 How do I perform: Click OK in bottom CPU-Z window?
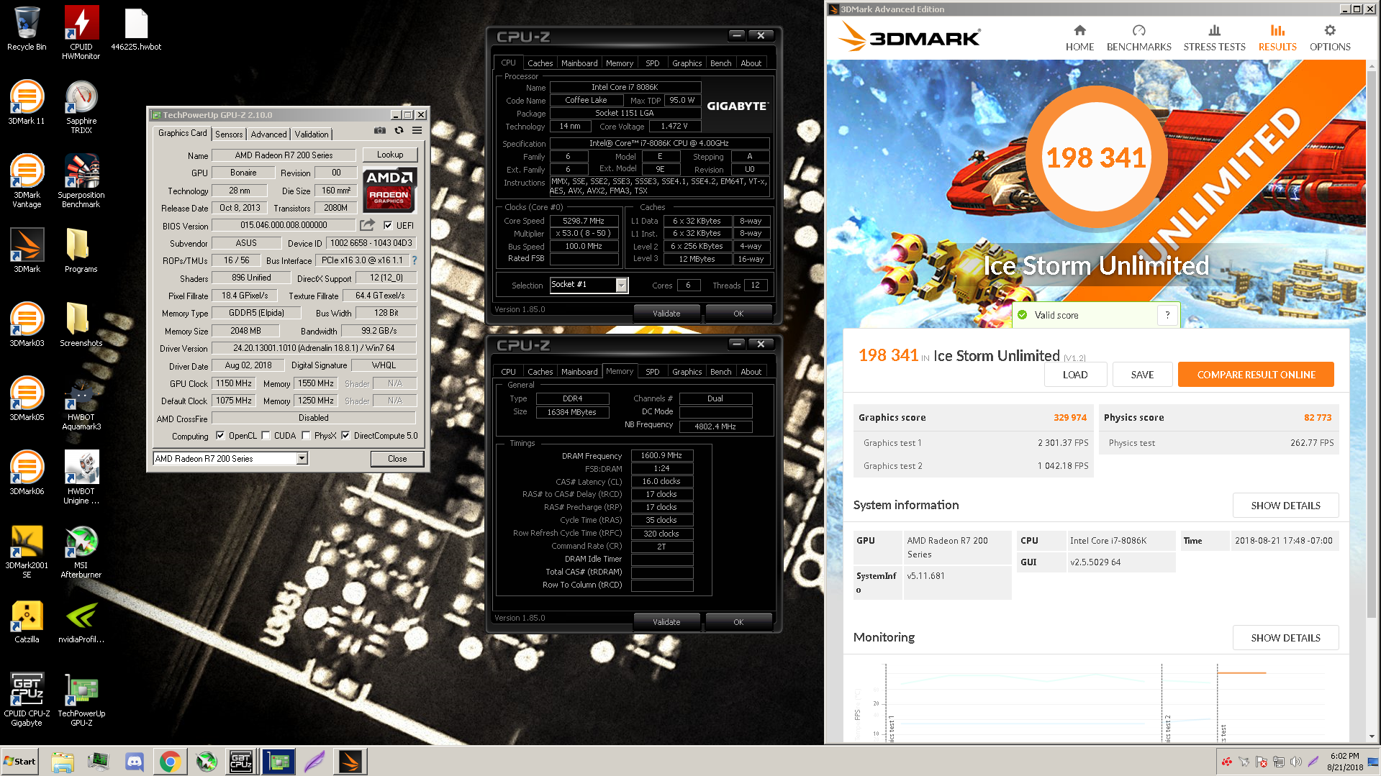(x=738, y=622)
